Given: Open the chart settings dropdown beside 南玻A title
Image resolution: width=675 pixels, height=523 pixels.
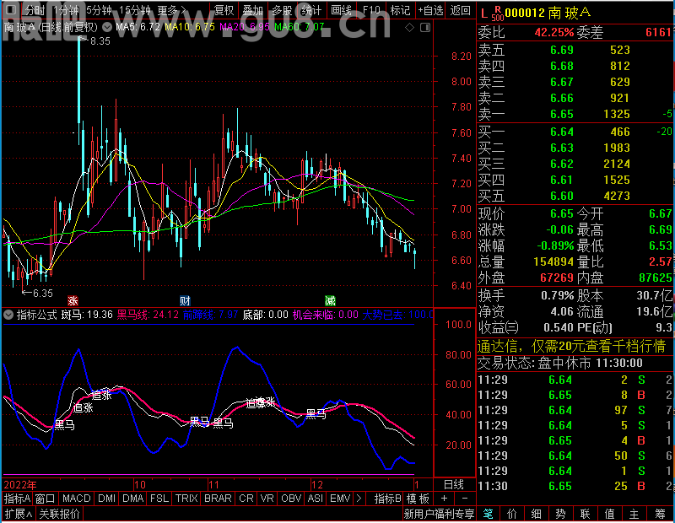Looking at the screenshot, I should [107, 28].
